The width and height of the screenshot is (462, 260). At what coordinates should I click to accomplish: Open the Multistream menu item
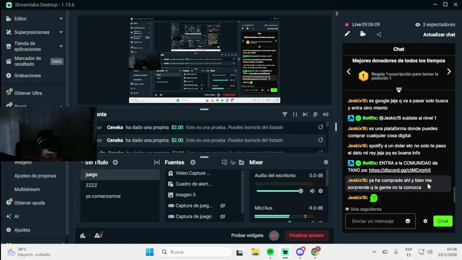click(x=27, y=189)
